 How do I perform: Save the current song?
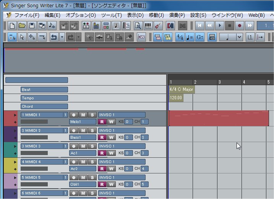point(32,26)
